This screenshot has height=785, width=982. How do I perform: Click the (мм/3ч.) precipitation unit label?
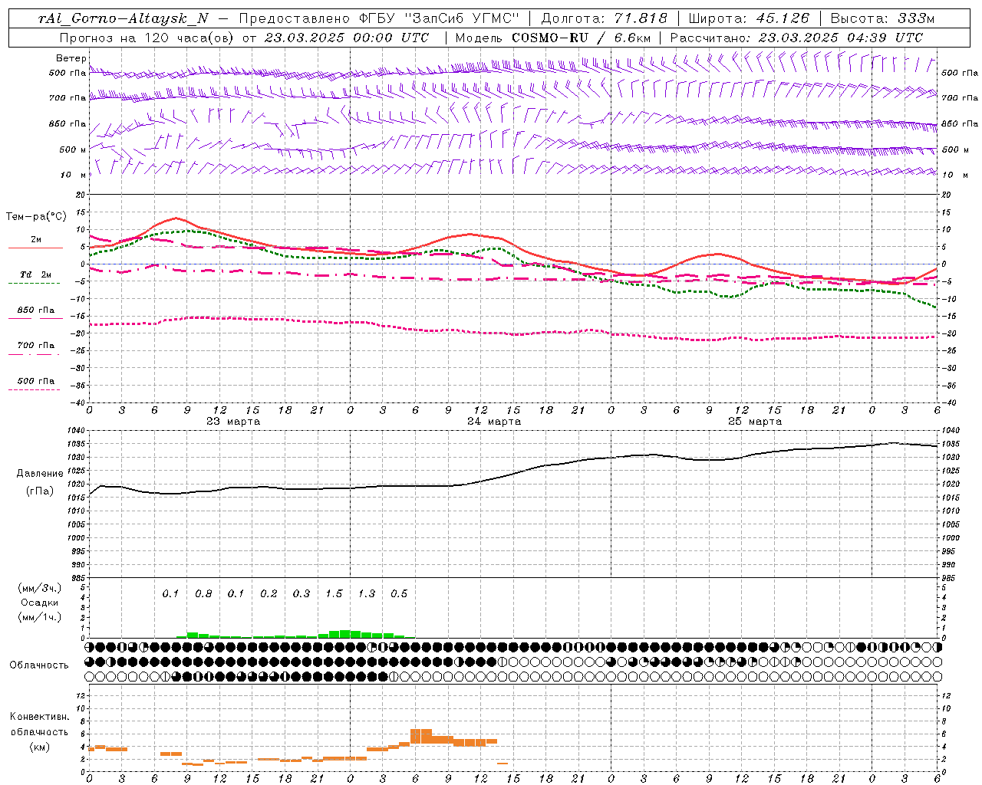coord(40,589)
